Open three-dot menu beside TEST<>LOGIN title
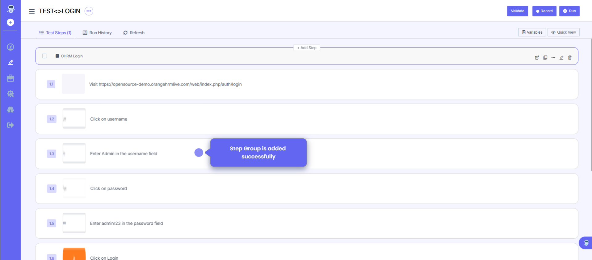Viewport: 592px width, 260px height. coord(89,11)
